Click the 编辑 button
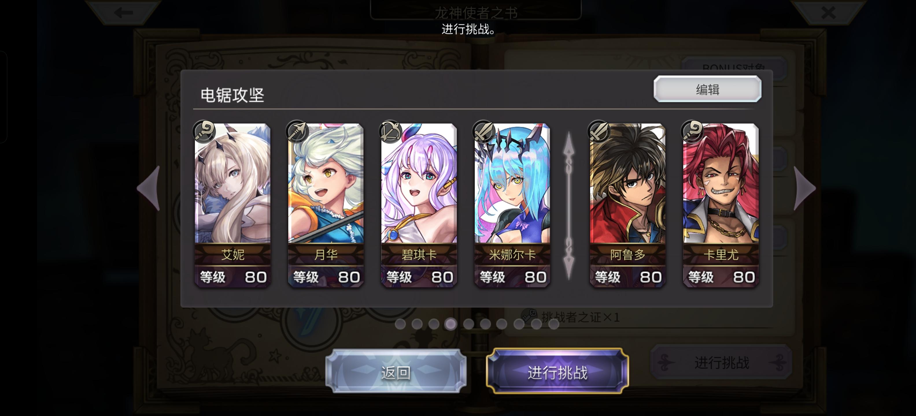 (707, 89)
